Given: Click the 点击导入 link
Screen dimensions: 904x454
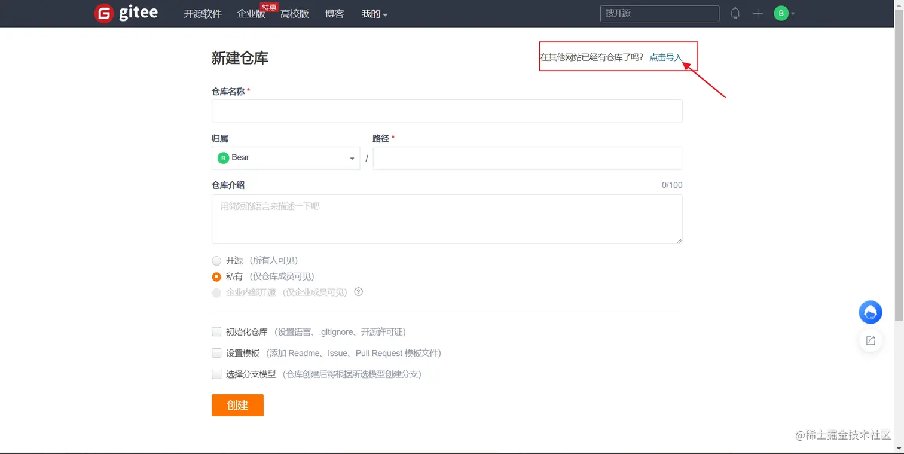Looking at the screenshot, I should tap(665, 57).
